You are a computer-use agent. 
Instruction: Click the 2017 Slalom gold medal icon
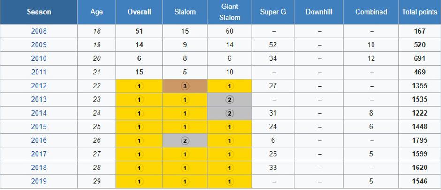pyautogui.click(x=185, y=154)
